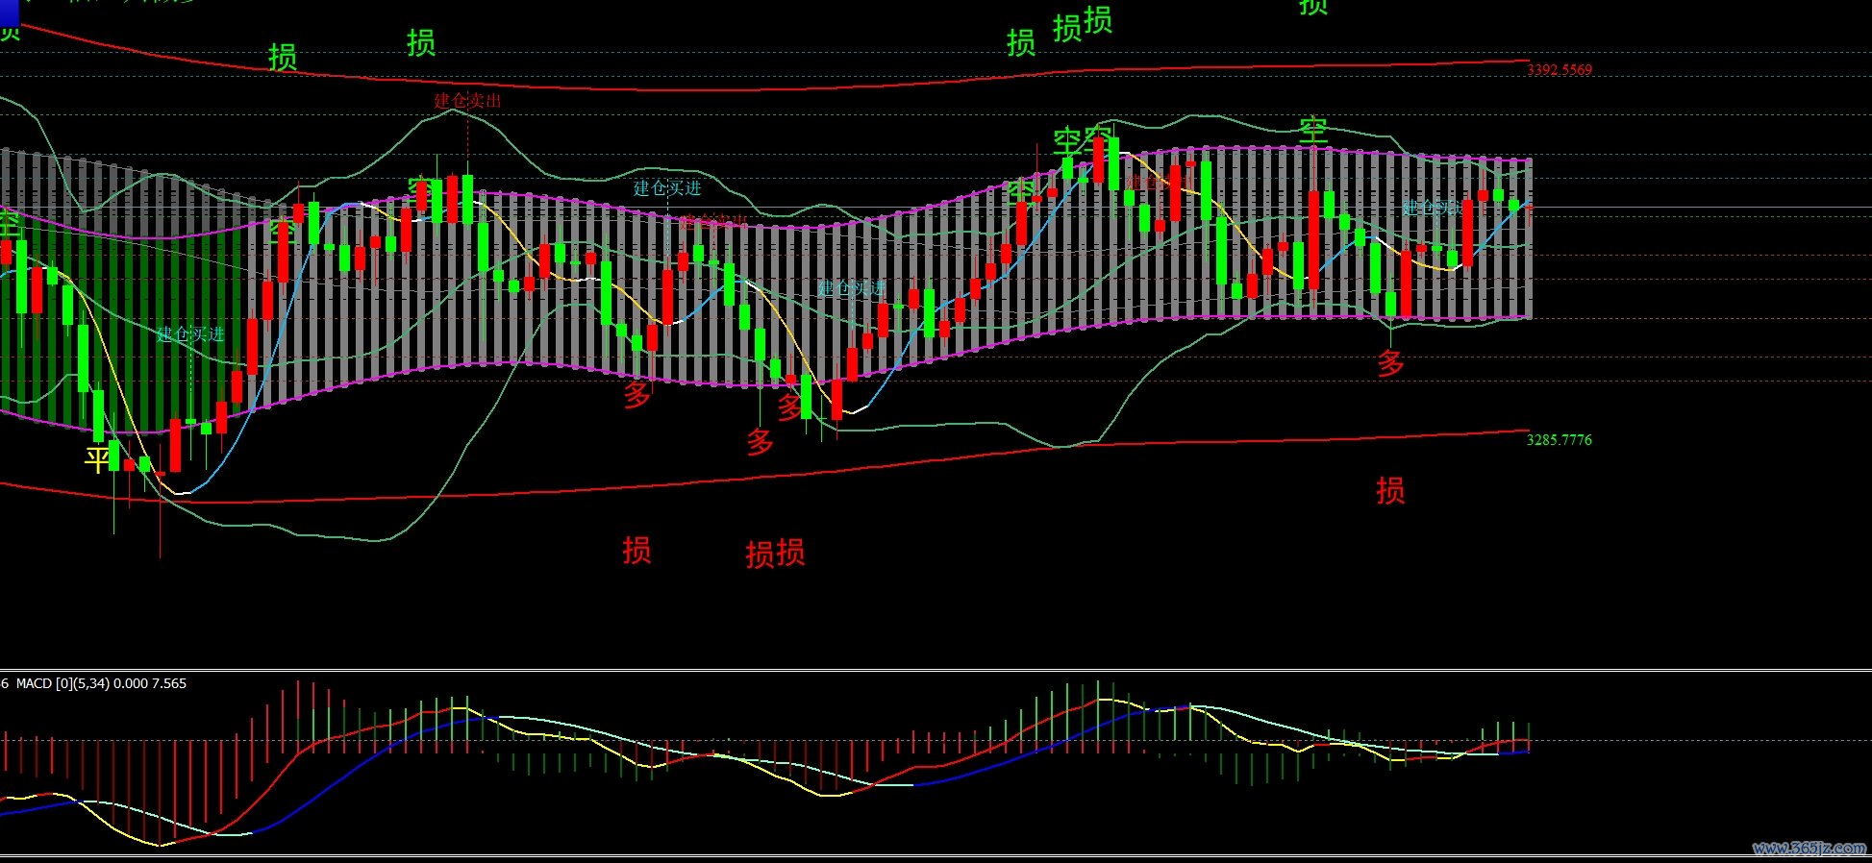
Task: Select the latest candlestick at chart's right end
Action: (x=1529, y=211)
